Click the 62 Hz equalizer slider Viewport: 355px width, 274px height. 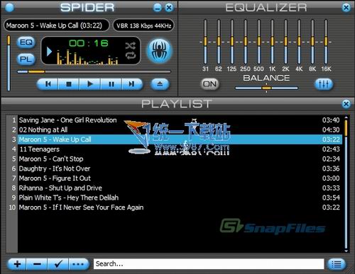(x=219, y=42)
